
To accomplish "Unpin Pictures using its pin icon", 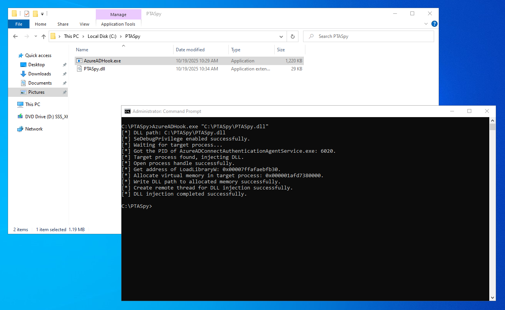I will [x=64, y=93].
